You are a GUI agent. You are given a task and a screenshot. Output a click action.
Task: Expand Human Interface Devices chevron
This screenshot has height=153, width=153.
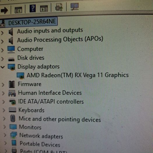point(3,93)
